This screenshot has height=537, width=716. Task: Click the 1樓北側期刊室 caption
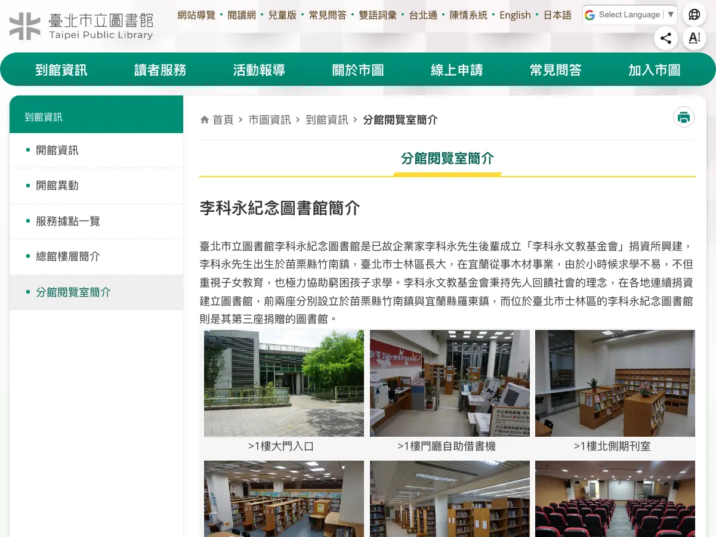click(x=612, y=446)
